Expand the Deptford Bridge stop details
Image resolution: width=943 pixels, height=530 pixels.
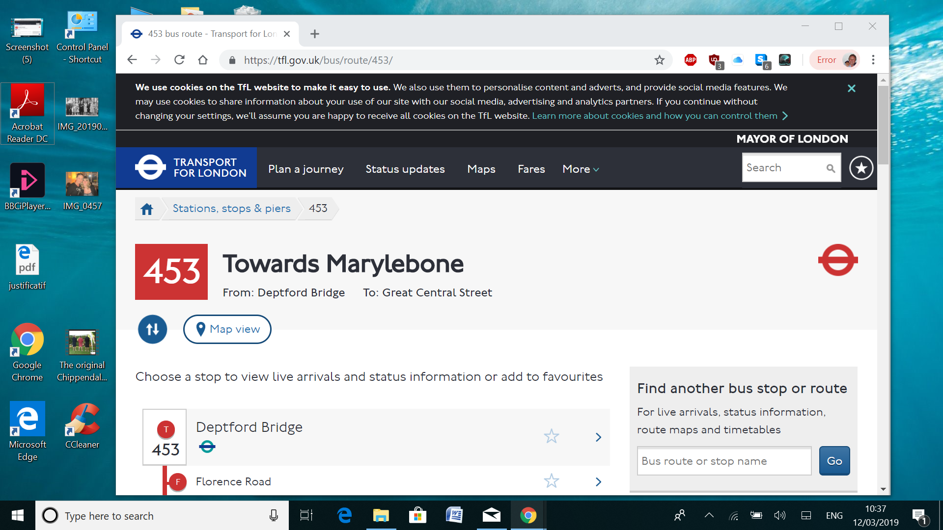point(598,437)
